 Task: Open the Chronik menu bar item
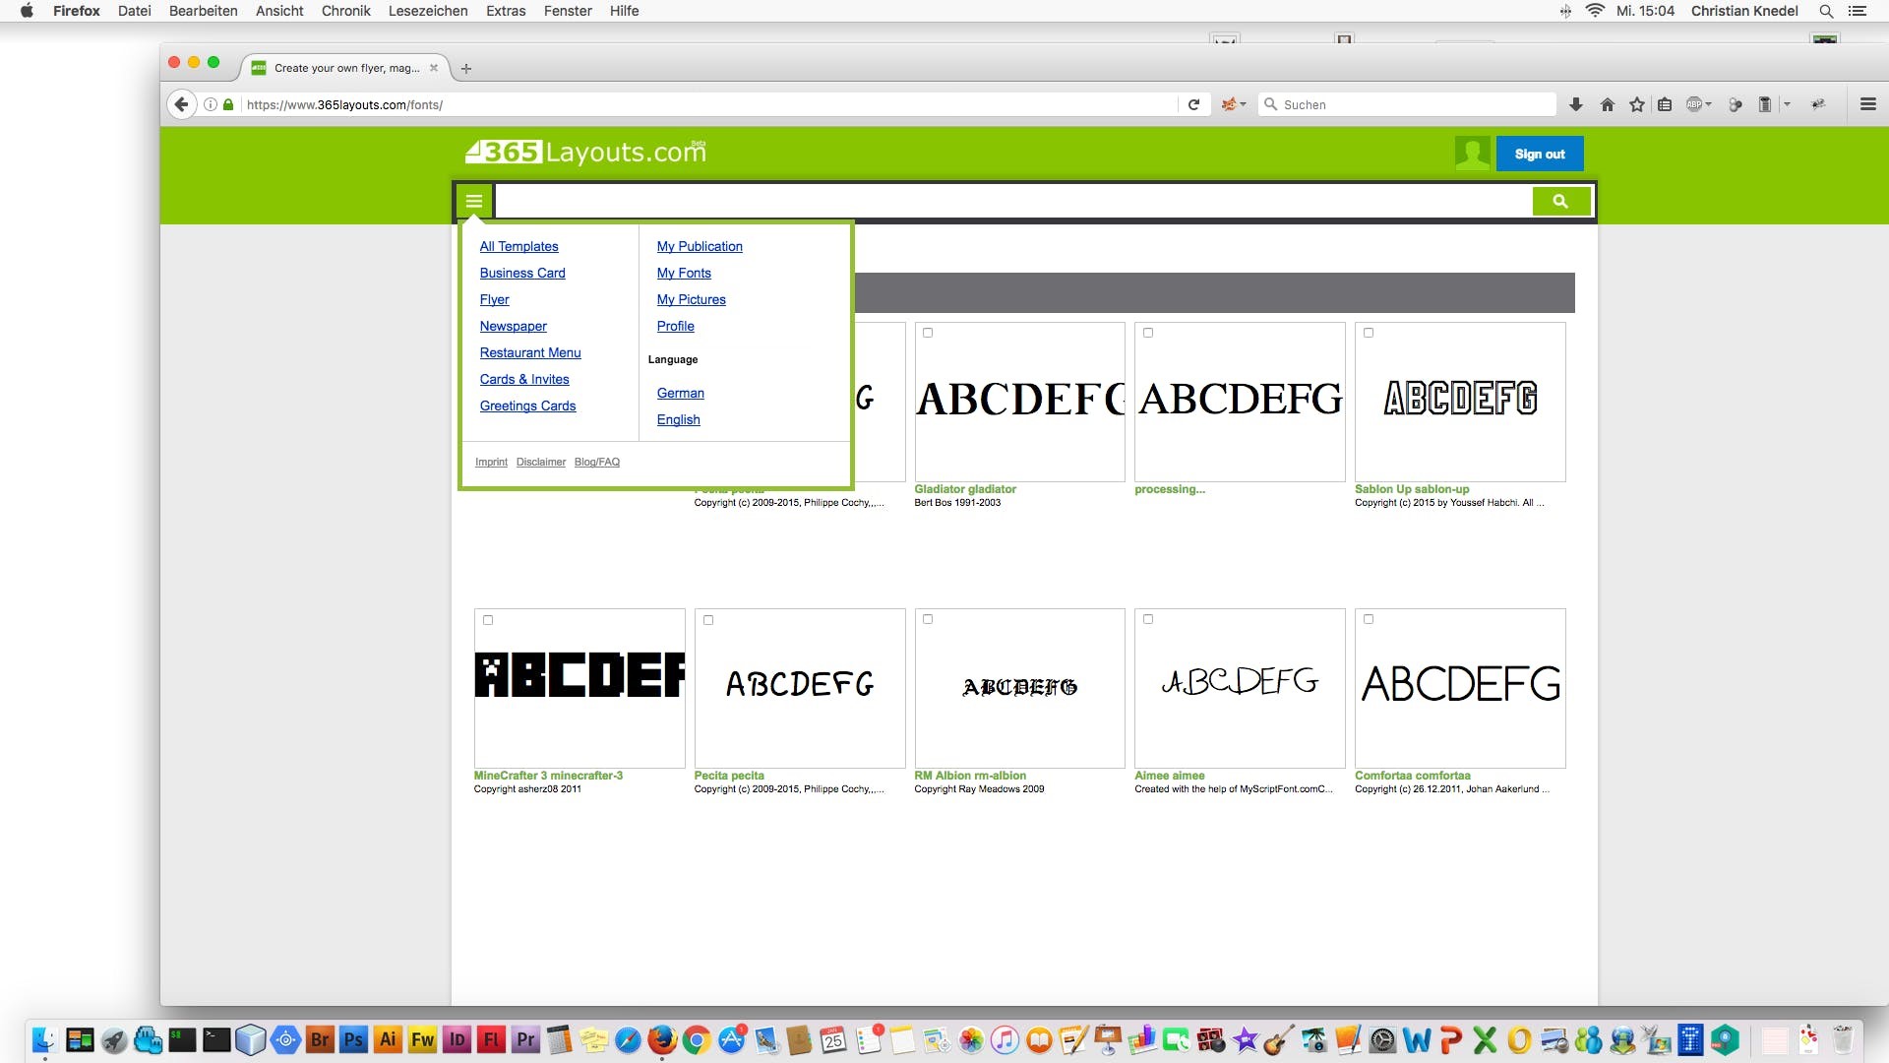345,11
